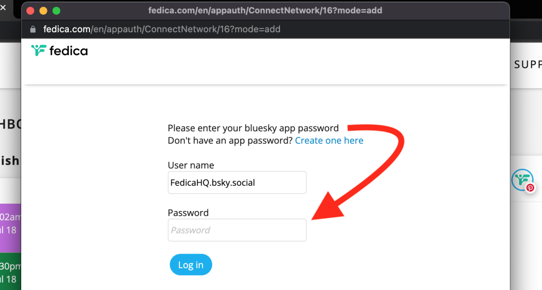Click into the empty Password input field
The image size is (542, 290).
tap(237, 230)
